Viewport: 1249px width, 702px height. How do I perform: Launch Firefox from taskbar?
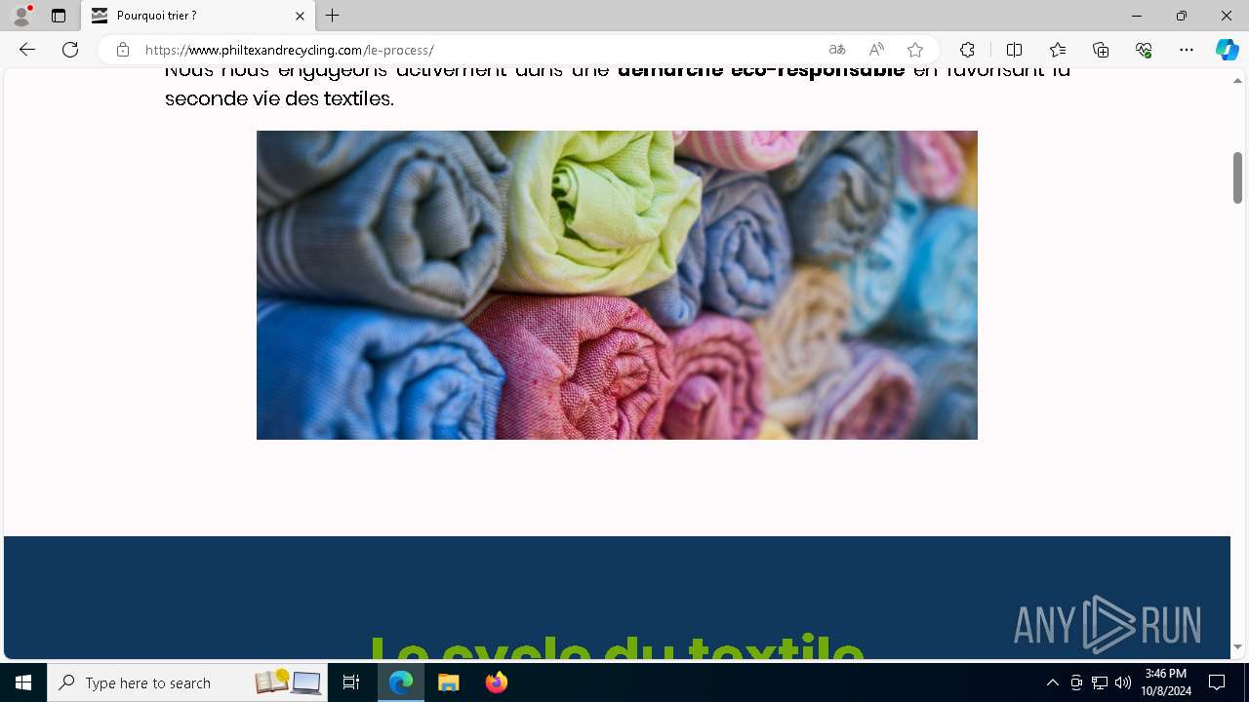[x=497, y=682]
